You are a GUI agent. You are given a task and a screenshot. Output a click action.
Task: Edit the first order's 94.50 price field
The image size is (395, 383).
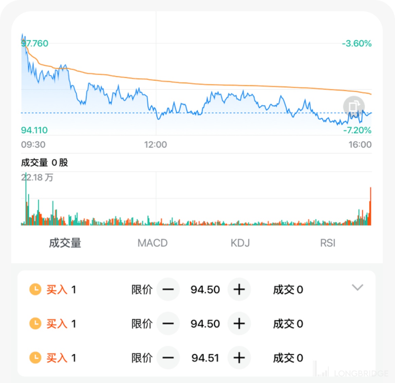pyautogui.click(x=205, y=290)
